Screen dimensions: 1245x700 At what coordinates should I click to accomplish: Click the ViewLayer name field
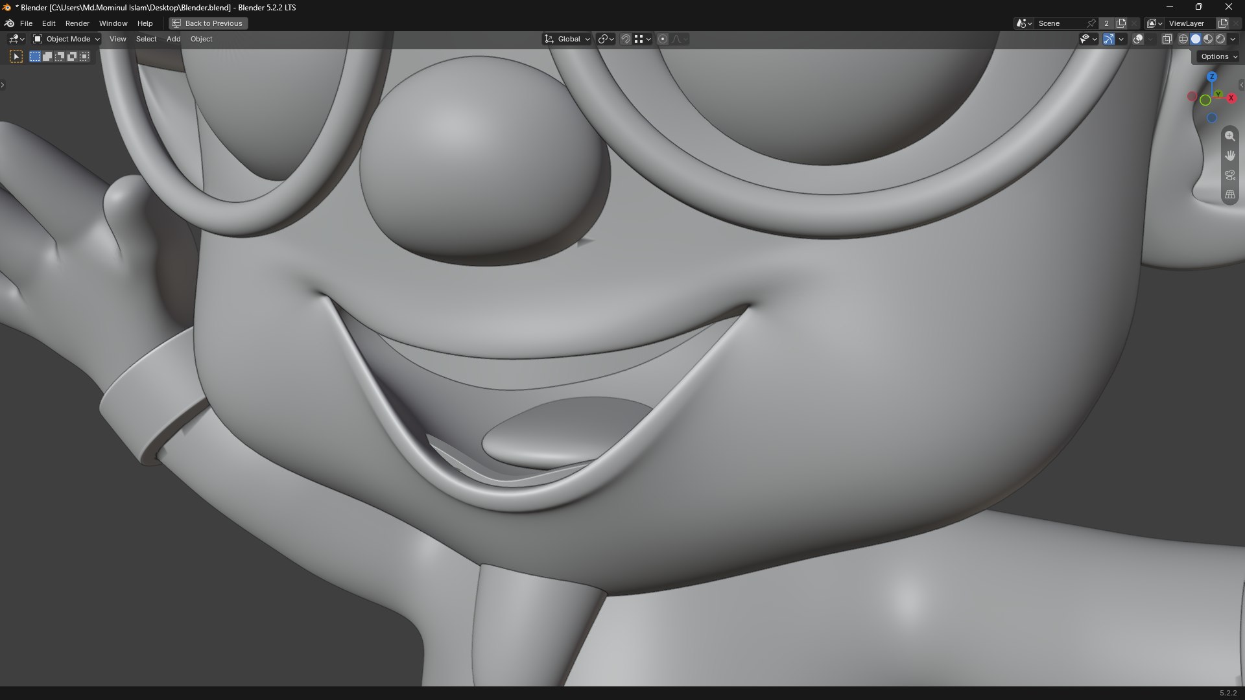[1189, 23]
